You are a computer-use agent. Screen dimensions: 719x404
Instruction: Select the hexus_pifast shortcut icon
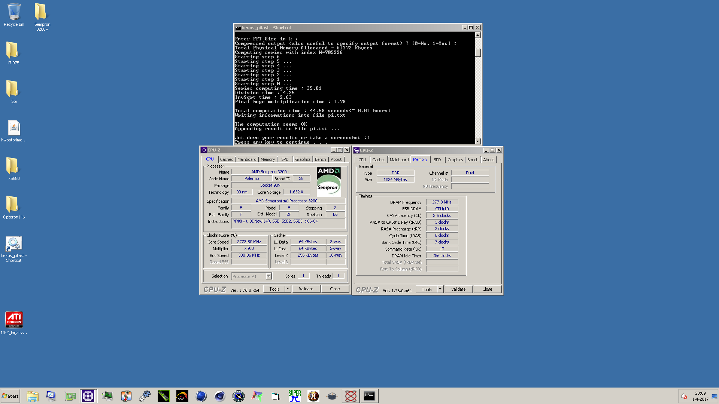pos(14,249)
